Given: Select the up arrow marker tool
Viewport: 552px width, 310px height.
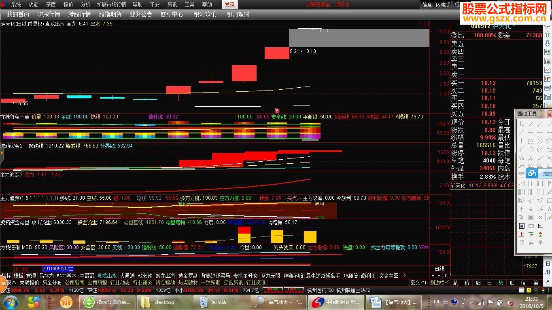Looking at the screenshot, I should point(522,209).
